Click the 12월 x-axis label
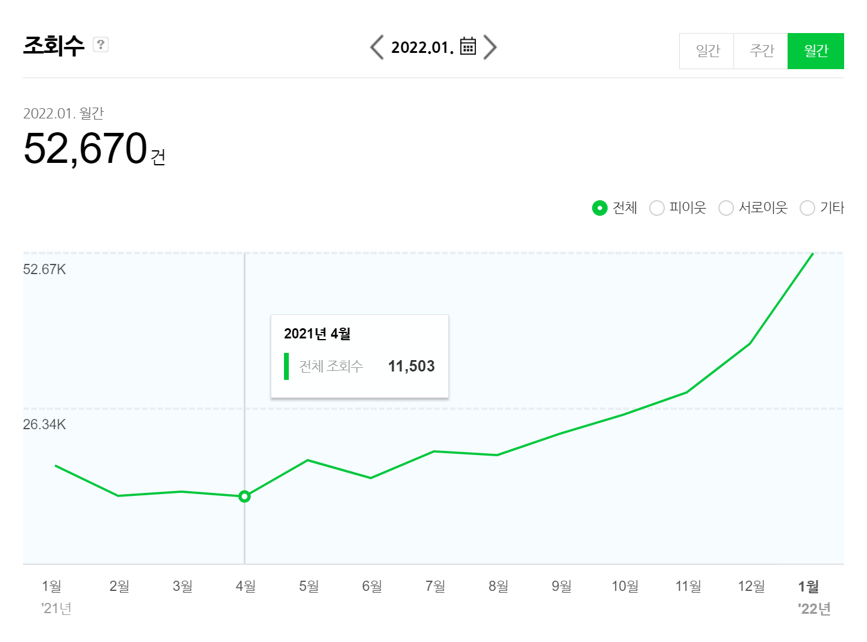 click(751, 586)
